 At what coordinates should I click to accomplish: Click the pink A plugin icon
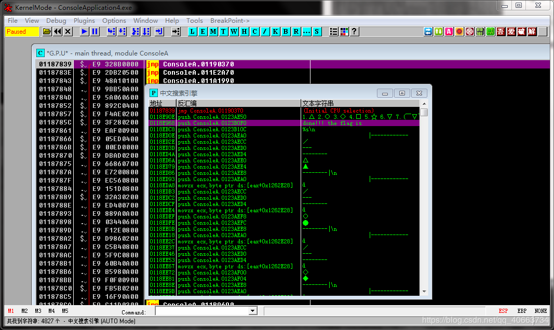(x=449, y=32)
